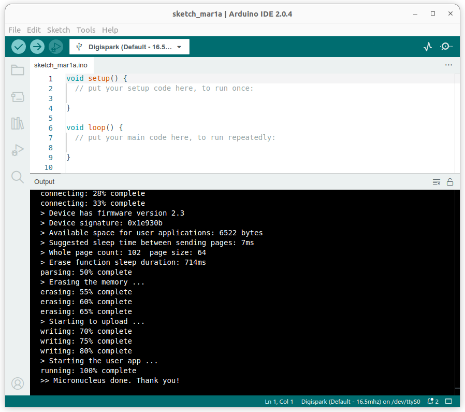The image size is (465, 412).
Task: Click the 'writing: 70% complete' line
Action: point(86,331)
